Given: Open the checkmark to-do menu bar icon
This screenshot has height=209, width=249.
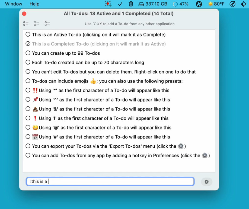Looking at the screenshot, I should (x=120, y=4).
